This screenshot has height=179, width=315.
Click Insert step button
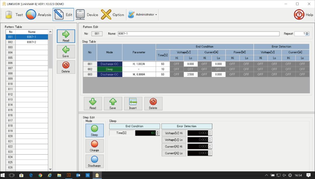pos(133,104)
